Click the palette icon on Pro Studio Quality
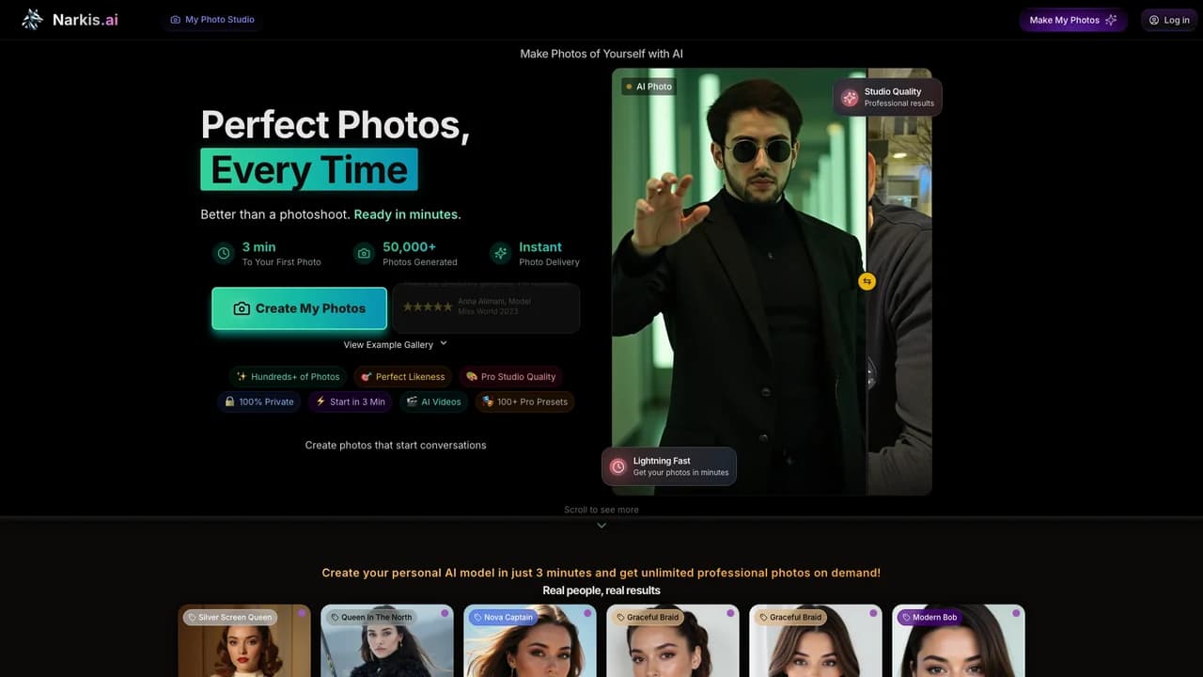Viewport: 1203px width, 677px height. (x=472, y=377)
